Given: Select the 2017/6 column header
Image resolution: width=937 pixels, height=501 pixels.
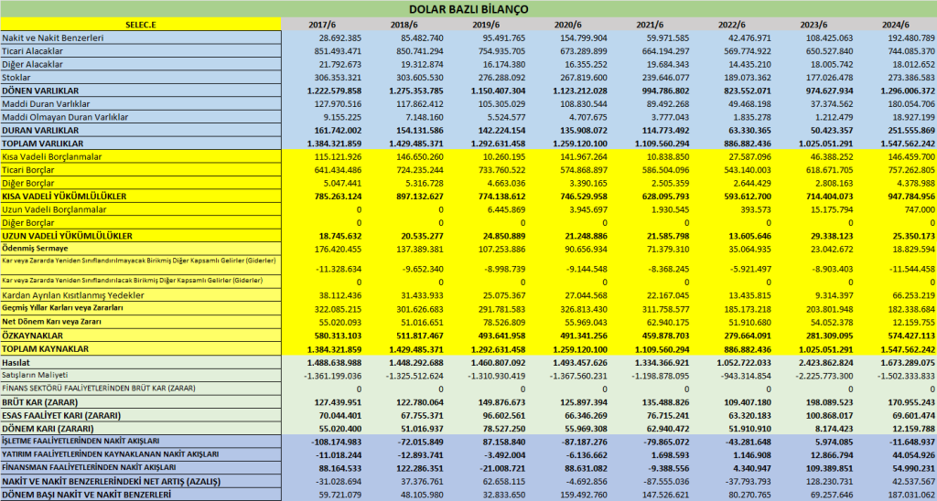Looking at the screenshot, I should pos(321,25).
